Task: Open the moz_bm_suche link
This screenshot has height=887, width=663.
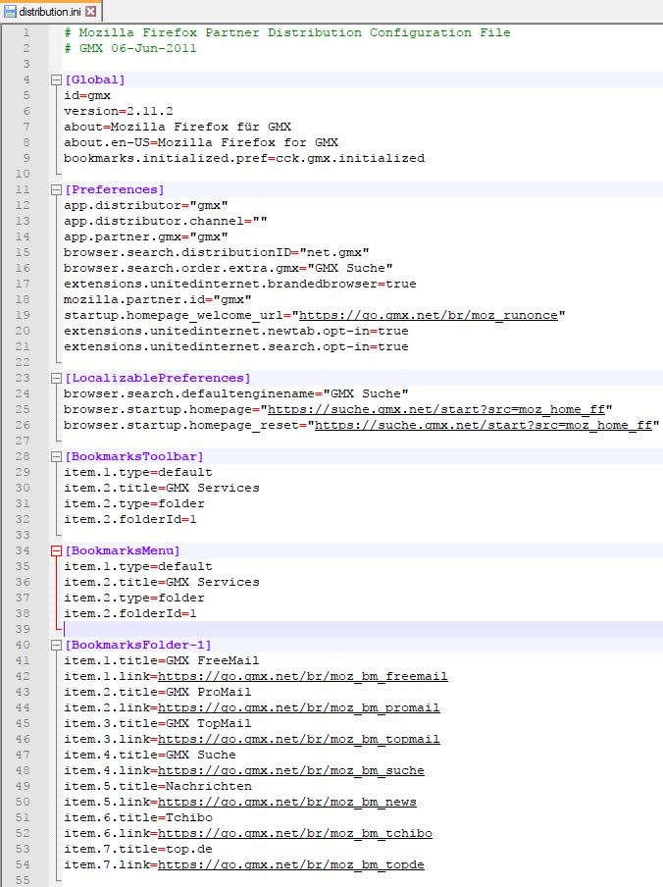Action: coord(290,770)
